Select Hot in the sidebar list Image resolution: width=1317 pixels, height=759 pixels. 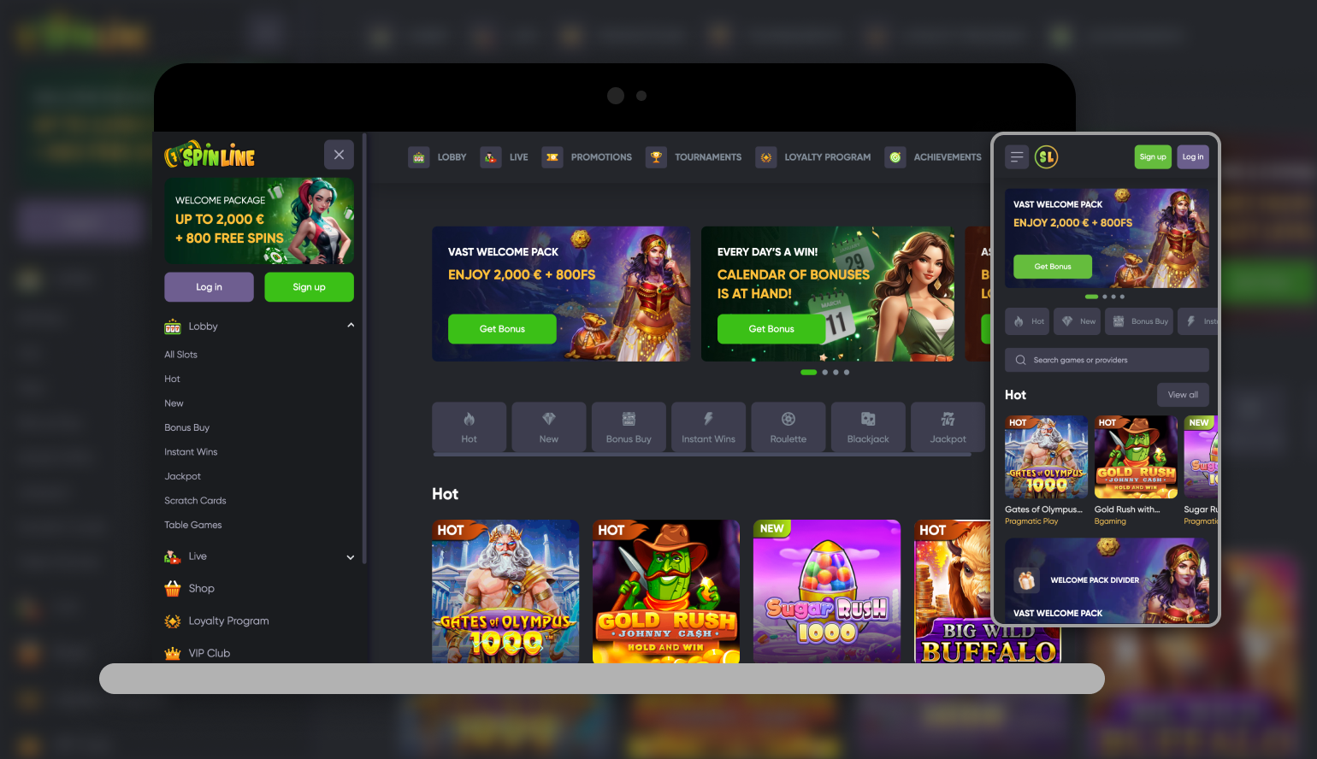click(172, 379)
